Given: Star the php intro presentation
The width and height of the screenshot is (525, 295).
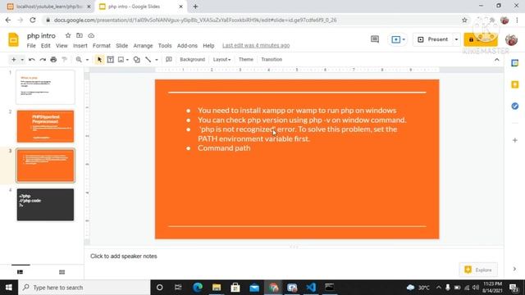Looking at the screenshot, I should [x=68, y=35].
